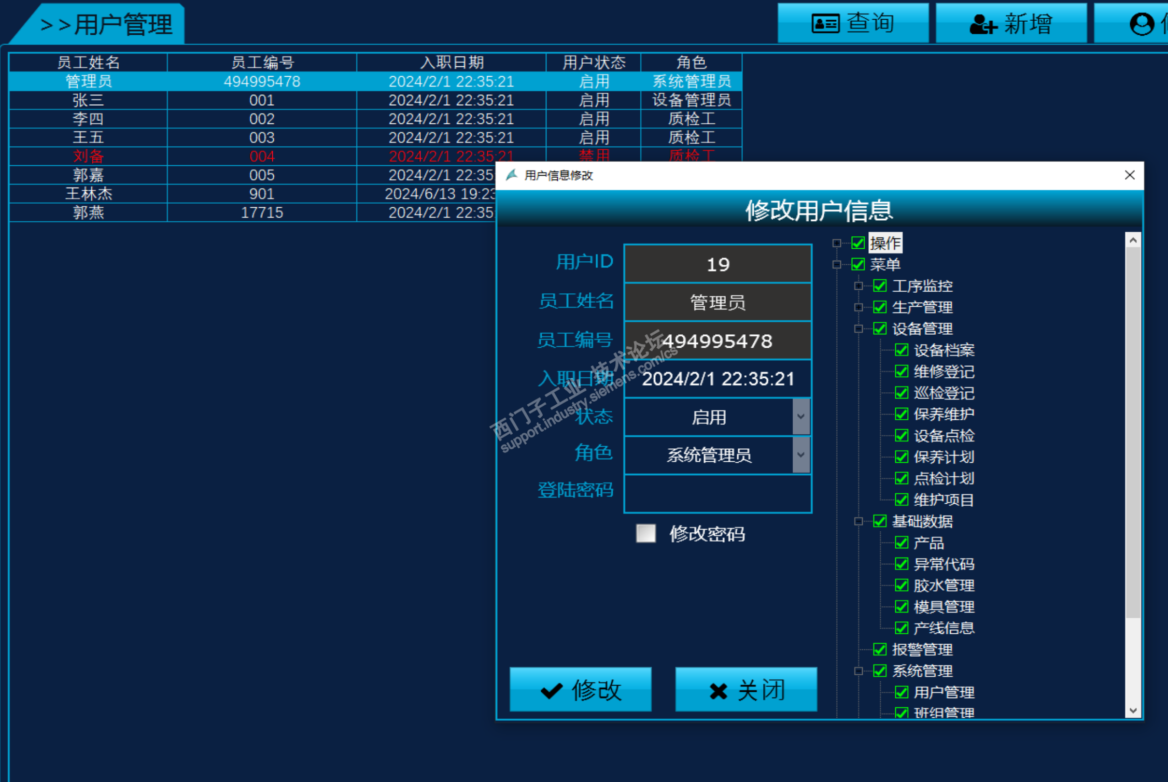
Task: Click the 用户信息修改 dialog title icon
Action: (x=512, y=175)
